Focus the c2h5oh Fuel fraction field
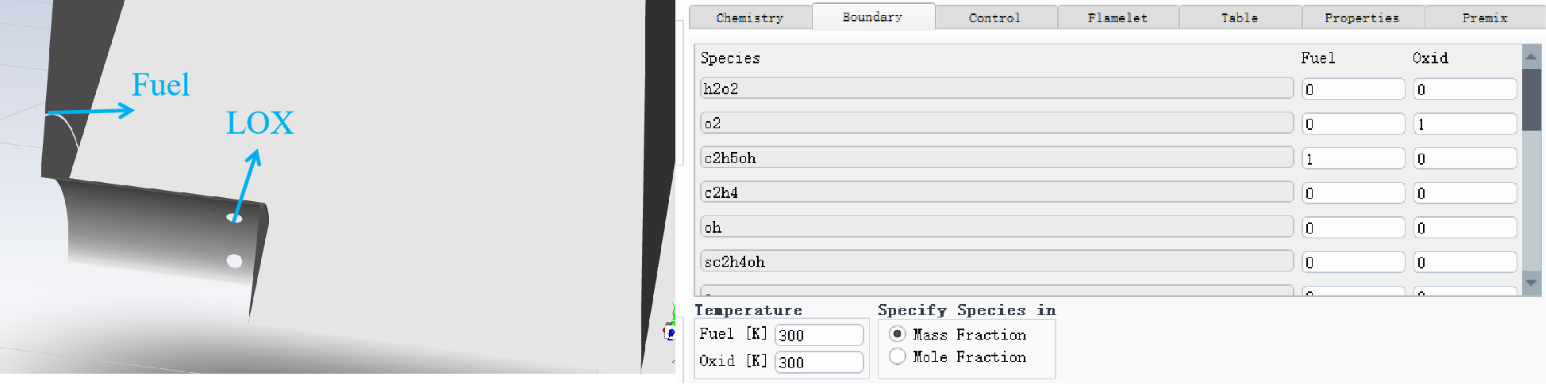The height and width of the screenshot is (384, 1546). (1352, 158)
